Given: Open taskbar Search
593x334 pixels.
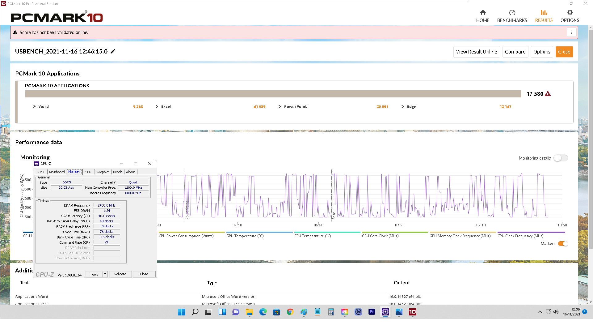Looking at the screenshot, I should point(195,312).
